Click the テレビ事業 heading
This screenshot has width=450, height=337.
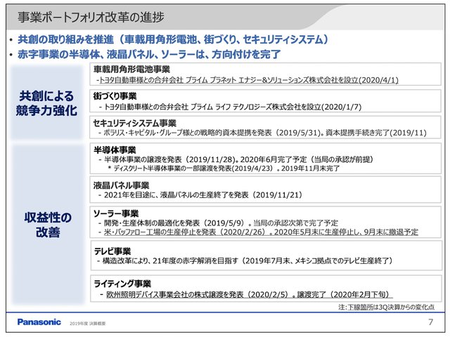click(x=111, y=250)
